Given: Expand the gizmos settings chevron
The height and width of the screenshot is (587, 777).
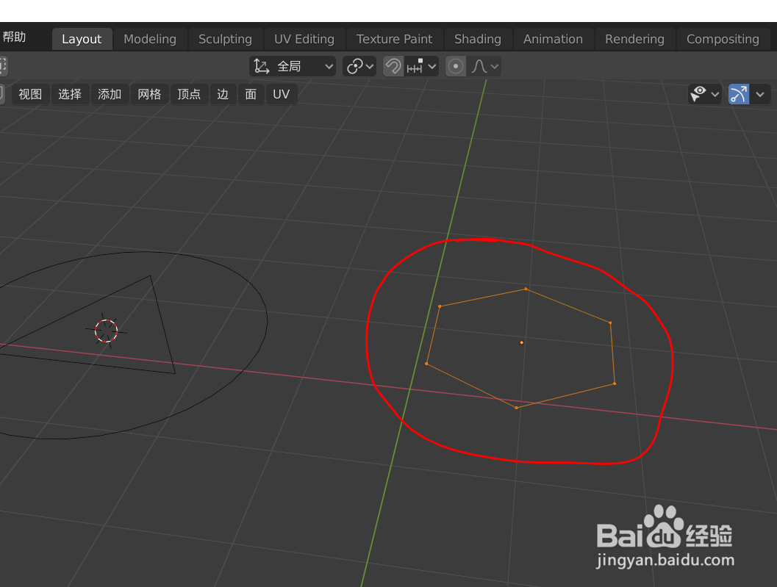Looking at the screenshot, I should pyautogui.click(x=761, y=94).
